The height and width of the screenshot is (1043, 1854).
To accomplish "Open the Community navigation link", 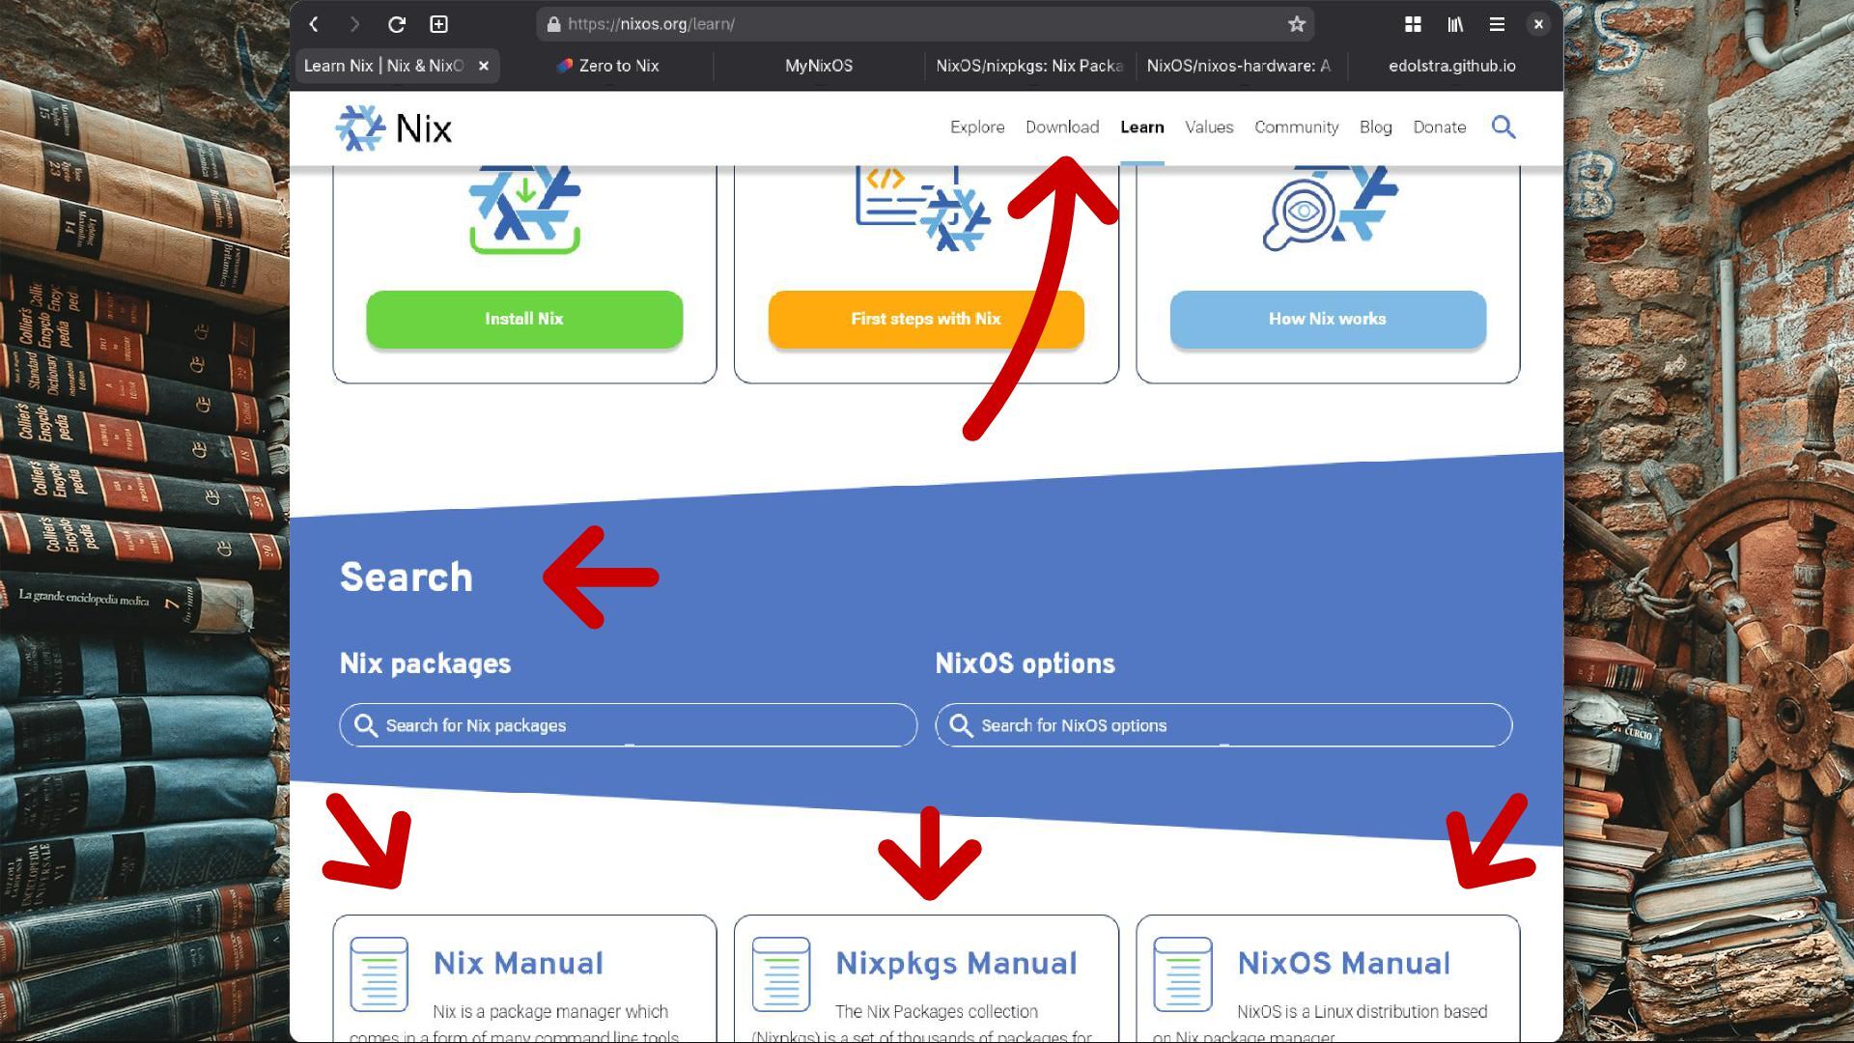I will [1296, 127].
